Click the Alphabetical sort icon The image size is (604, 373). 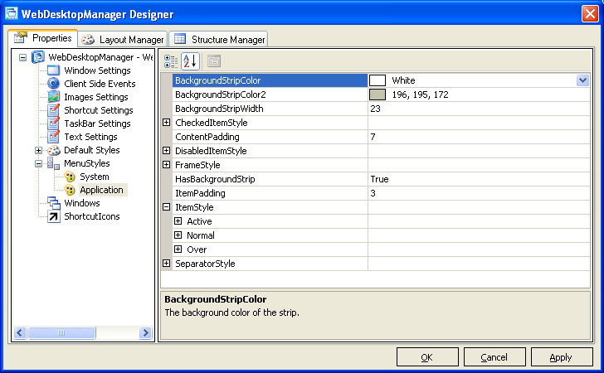pos(190,61)
